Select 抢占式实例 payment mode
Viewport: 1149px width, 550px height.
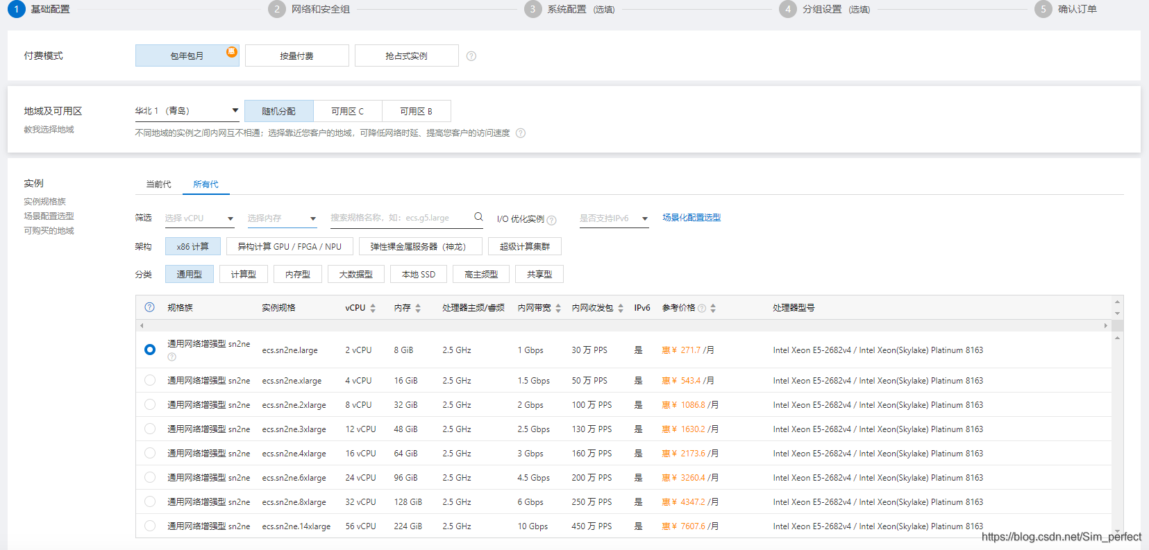coord(407,55)
